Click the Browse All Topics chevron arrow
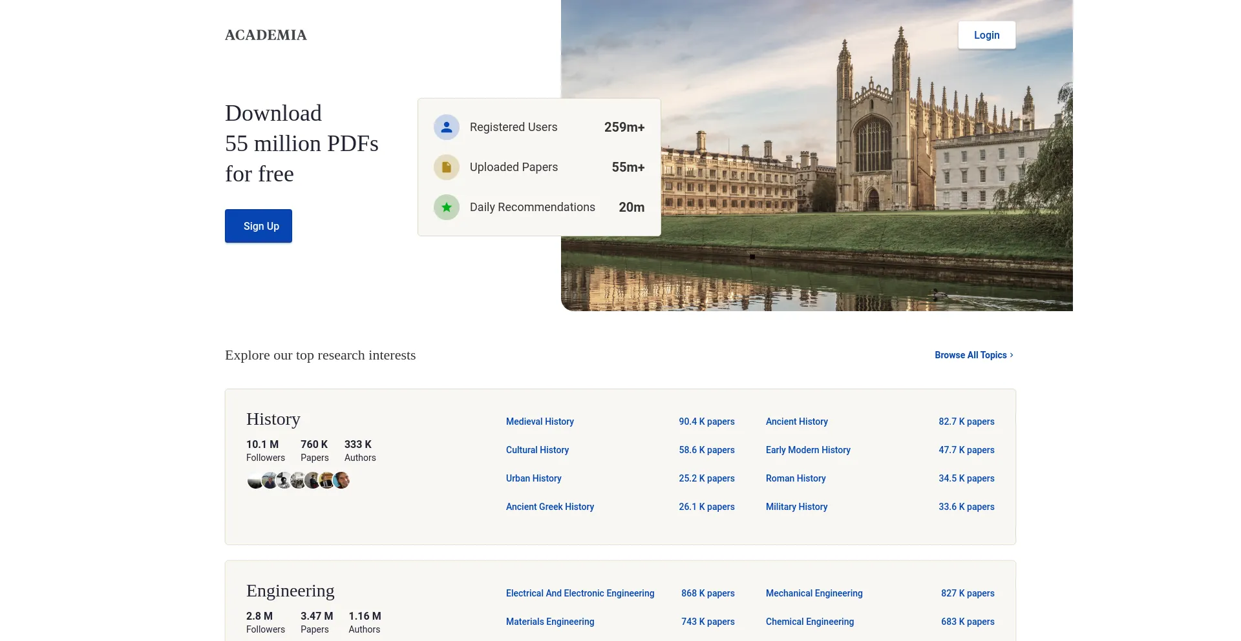This screenshot has height=641, width=1241. point(1012,355)
